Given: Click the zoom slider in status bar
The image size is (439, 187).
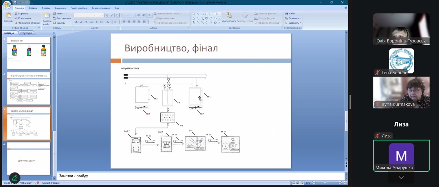Looking at the screenshot, I should coord(325,183).
